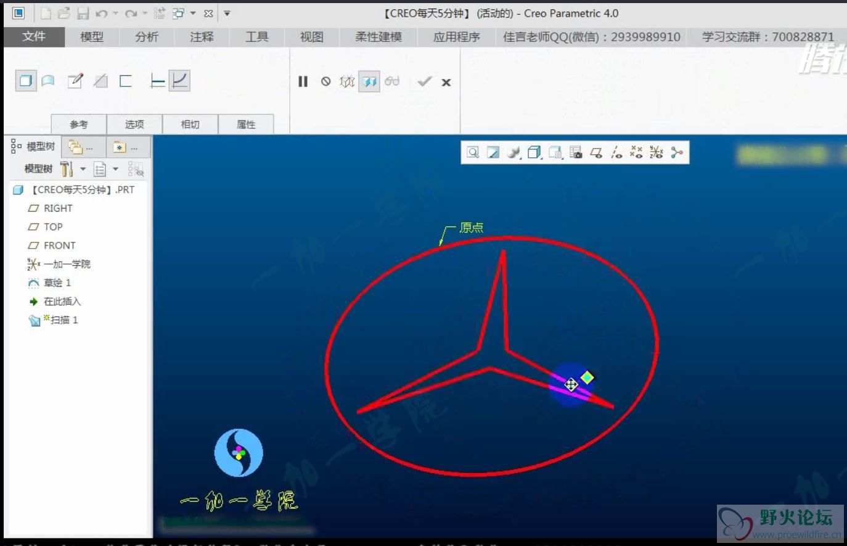Open the 属性 panel tab
847x546 pixels.
[x=246, y=124]
